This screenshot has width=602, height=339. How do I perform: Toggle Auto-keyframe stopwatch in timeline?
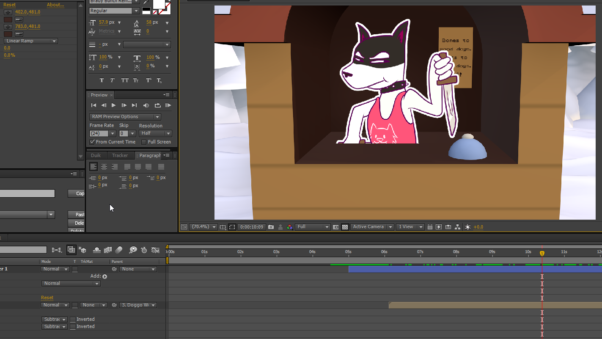[x=144, y=250]
